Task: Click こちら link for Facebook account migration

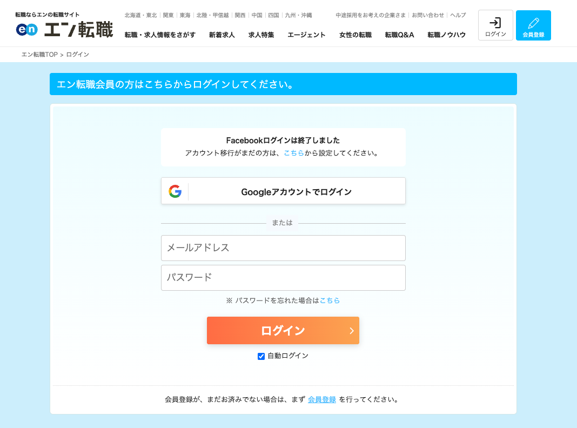Action: 293,153
